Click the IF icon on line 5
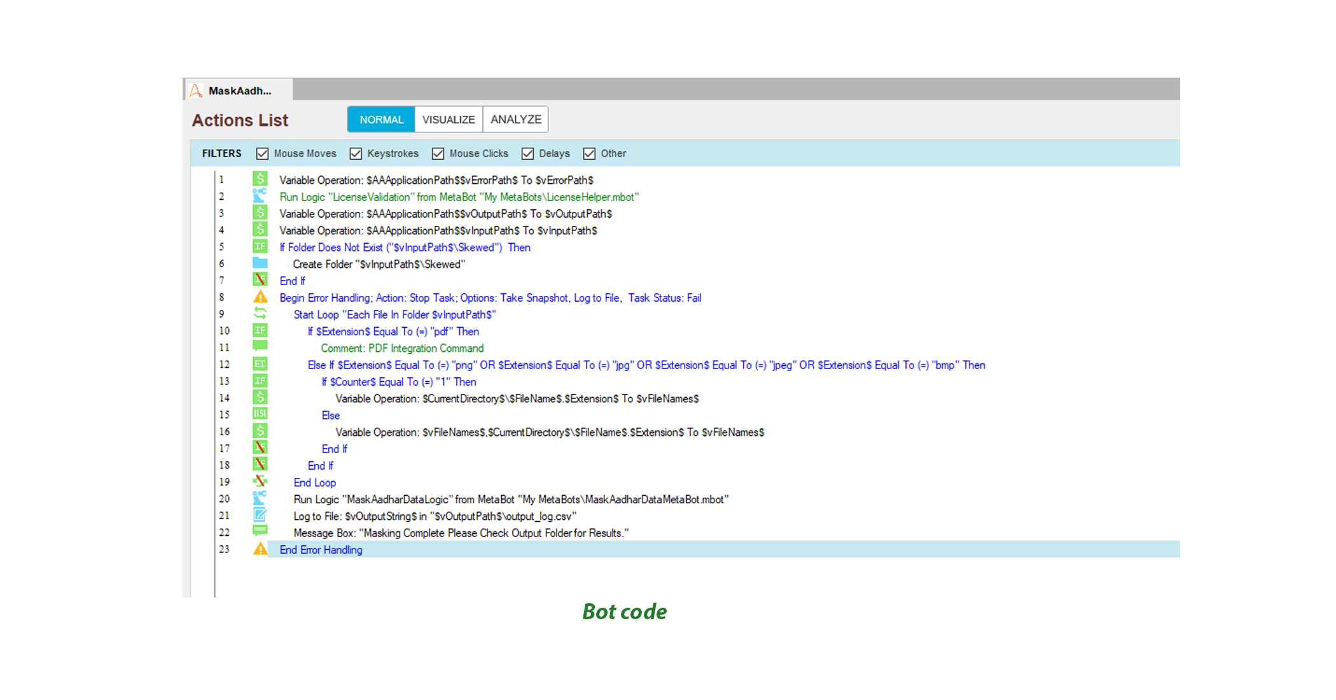The width and height of the screenshot is (1336, 700). [260, 246]
